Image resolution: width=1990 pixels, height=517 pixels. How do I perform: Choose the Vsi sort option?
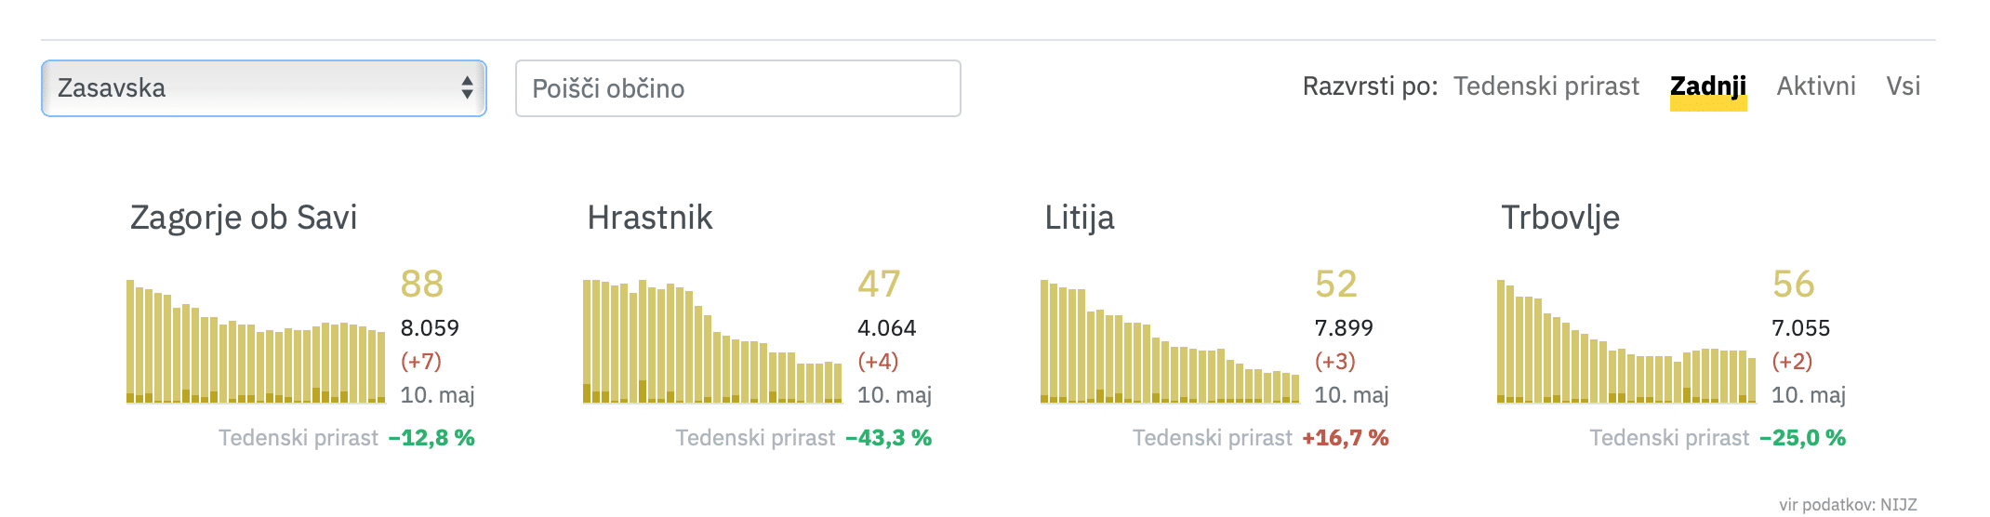[x=1903, y=86]
